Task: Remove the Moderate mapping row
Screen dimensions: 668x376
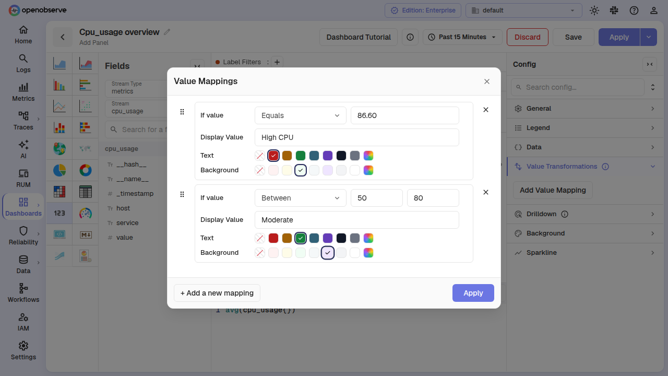Action: coord(486,192)
